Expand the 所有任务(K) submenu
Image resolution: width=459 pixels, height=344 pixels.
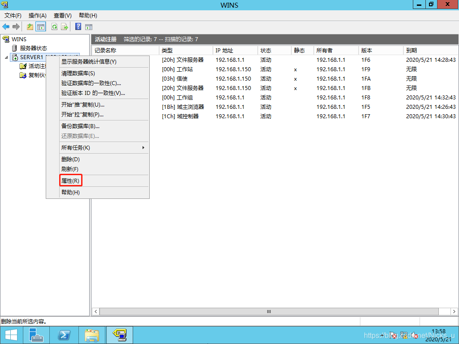click(104, 148)
